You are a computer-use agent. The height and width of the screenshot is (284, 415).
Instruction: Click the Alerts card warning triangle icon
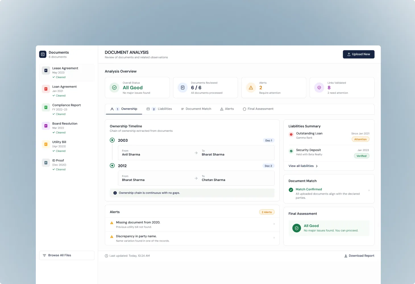251,87
